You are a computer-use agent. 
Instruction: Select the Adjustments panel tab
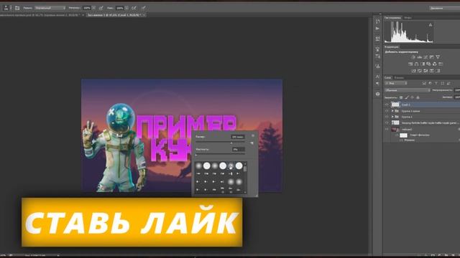point(392,47)
